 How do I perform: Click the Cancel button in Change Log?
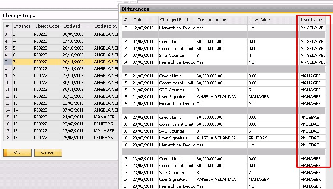click(48, 152)
